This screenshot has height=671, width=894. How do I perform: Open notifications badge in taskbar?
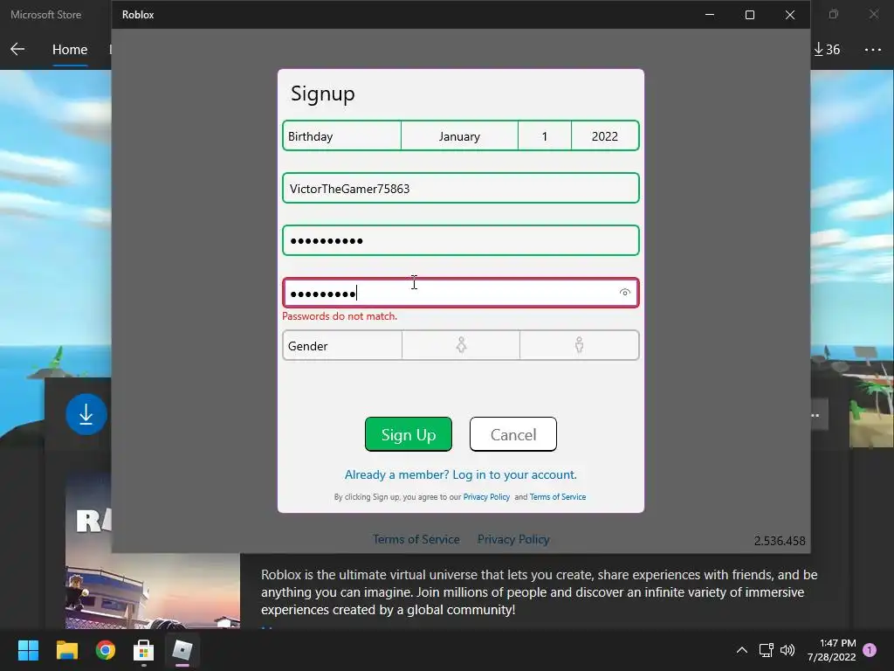(870, 650)
